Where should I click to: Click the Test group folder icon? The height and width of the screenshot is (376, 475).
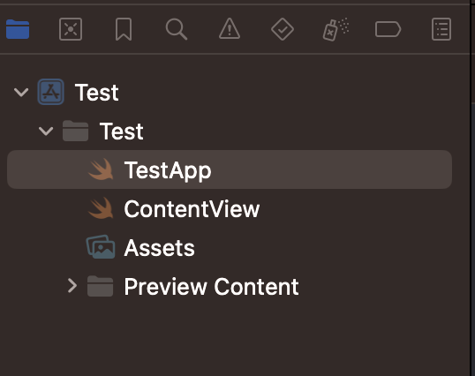[75, 131]
